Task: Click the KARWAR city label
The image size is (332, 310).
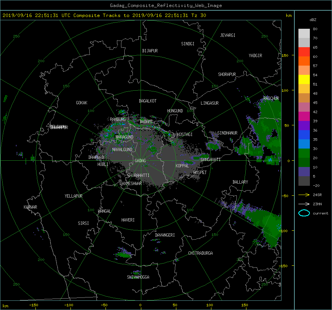Action: pyautogui.click(x=30, y=207)
